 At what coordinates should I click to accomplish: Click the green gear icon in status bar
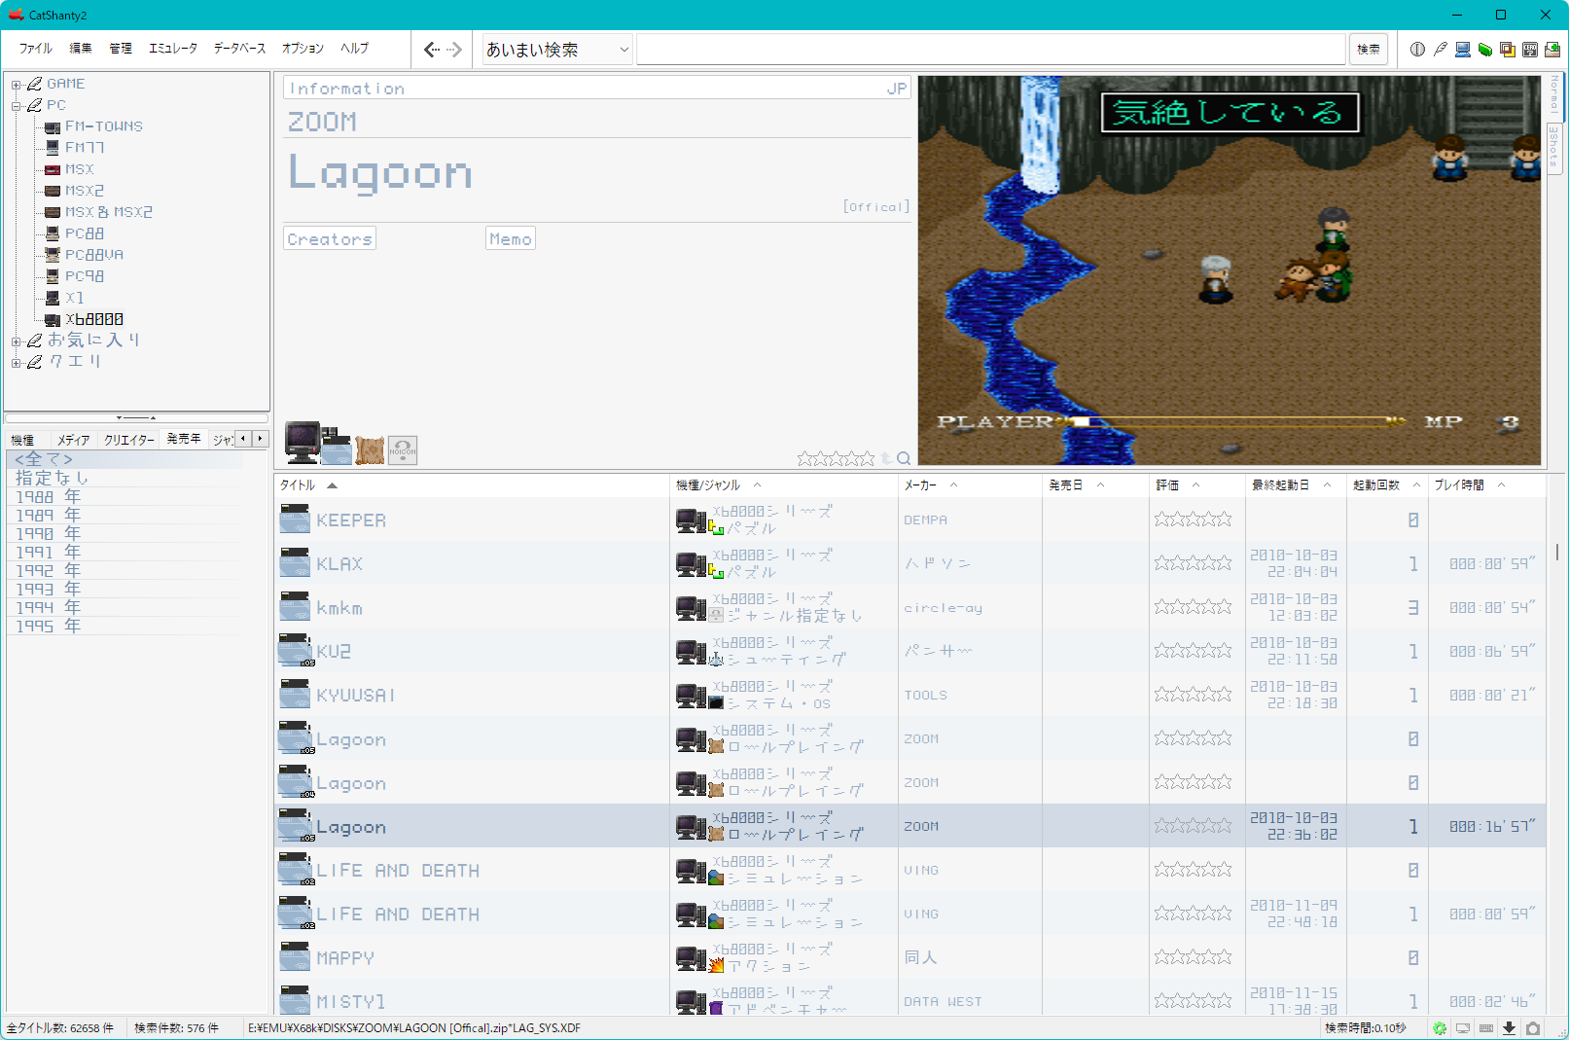click(x=1440, y=1028)
